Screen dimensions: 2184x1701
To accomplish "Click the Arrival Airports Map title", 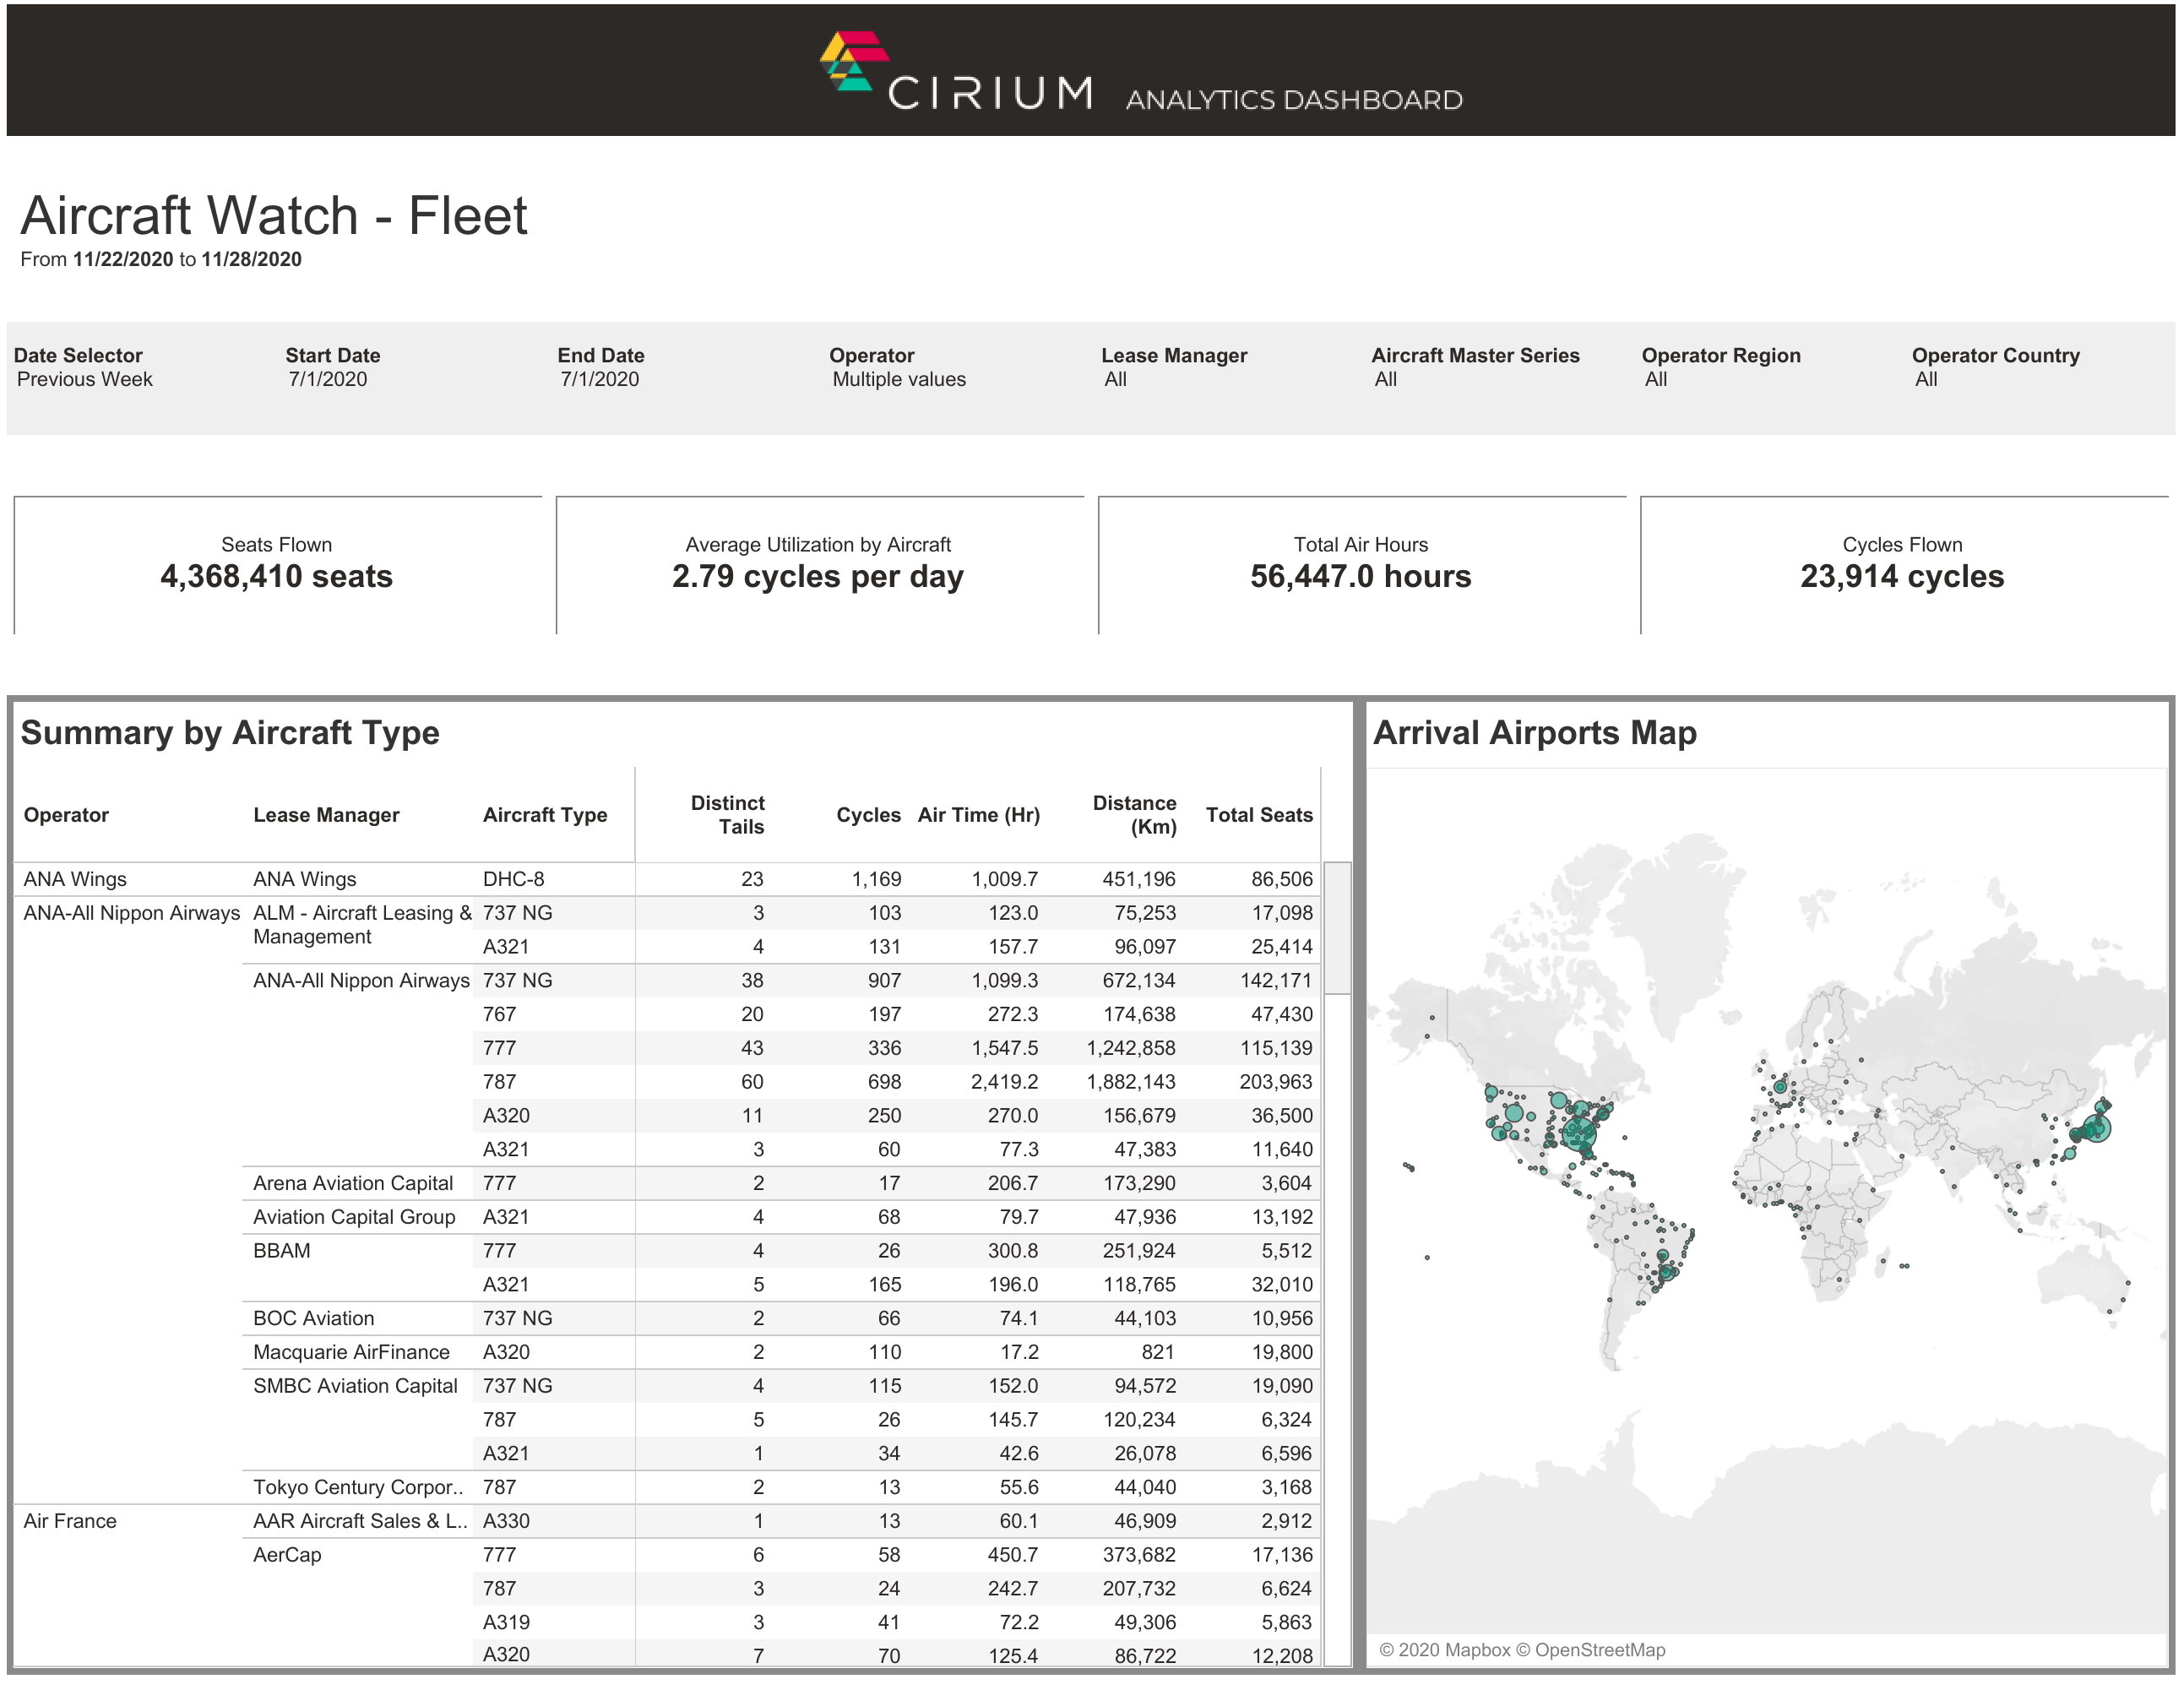I will click(x=1534, y=733).
